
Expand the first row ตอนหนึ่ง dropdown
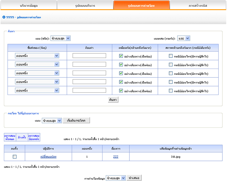pyautogui.click(x=37, y=56)
